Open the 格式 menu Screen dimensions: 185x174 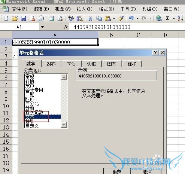[106, 9]
